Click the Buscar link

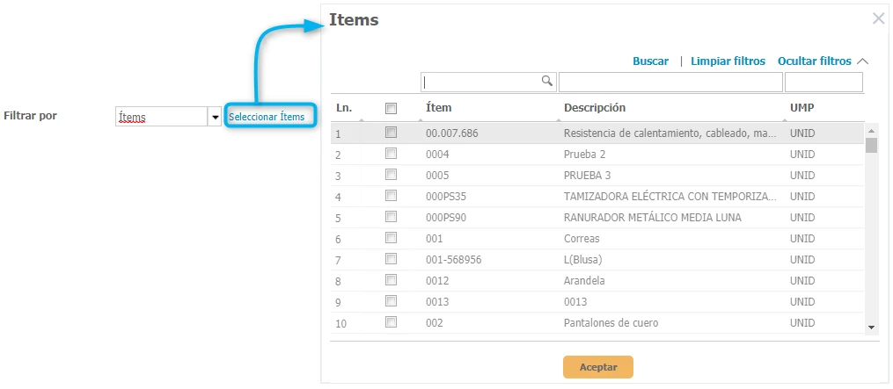click(651, 61)
